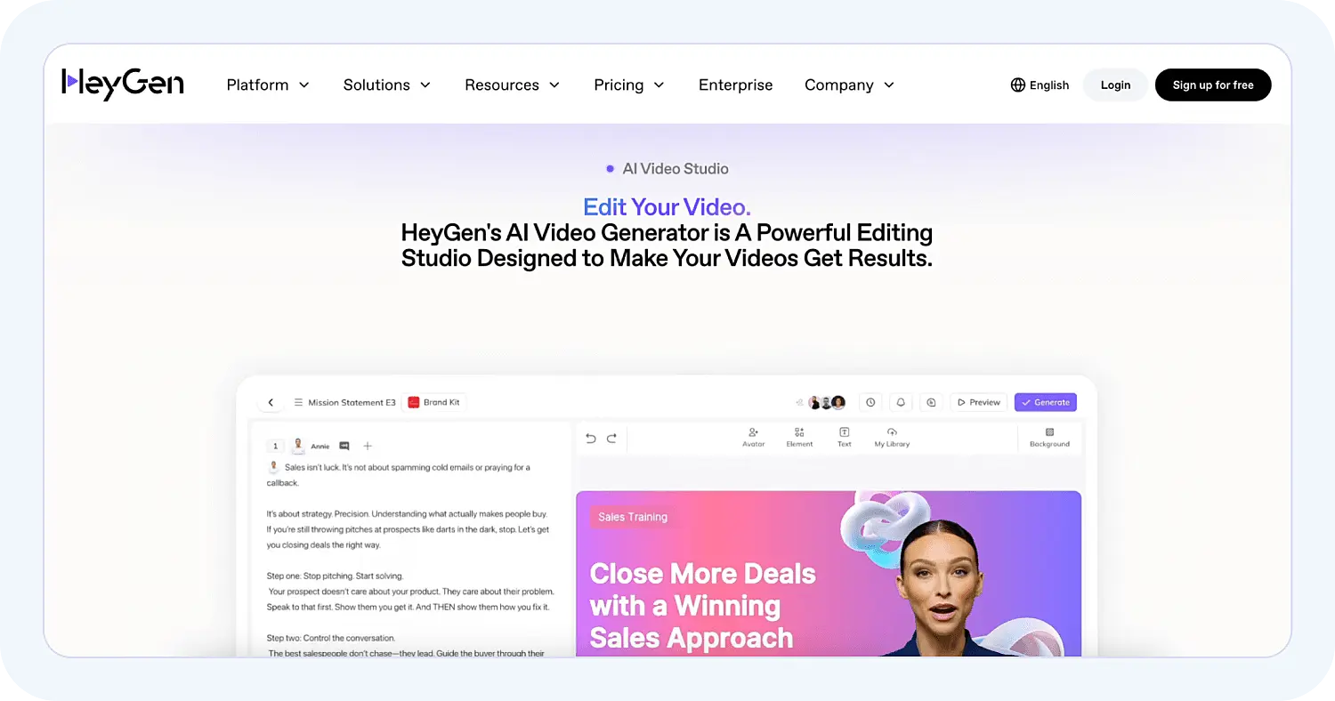Screen dimensions: 1335x701
Task: Click the redo arrow
Action: click(611, 438)
